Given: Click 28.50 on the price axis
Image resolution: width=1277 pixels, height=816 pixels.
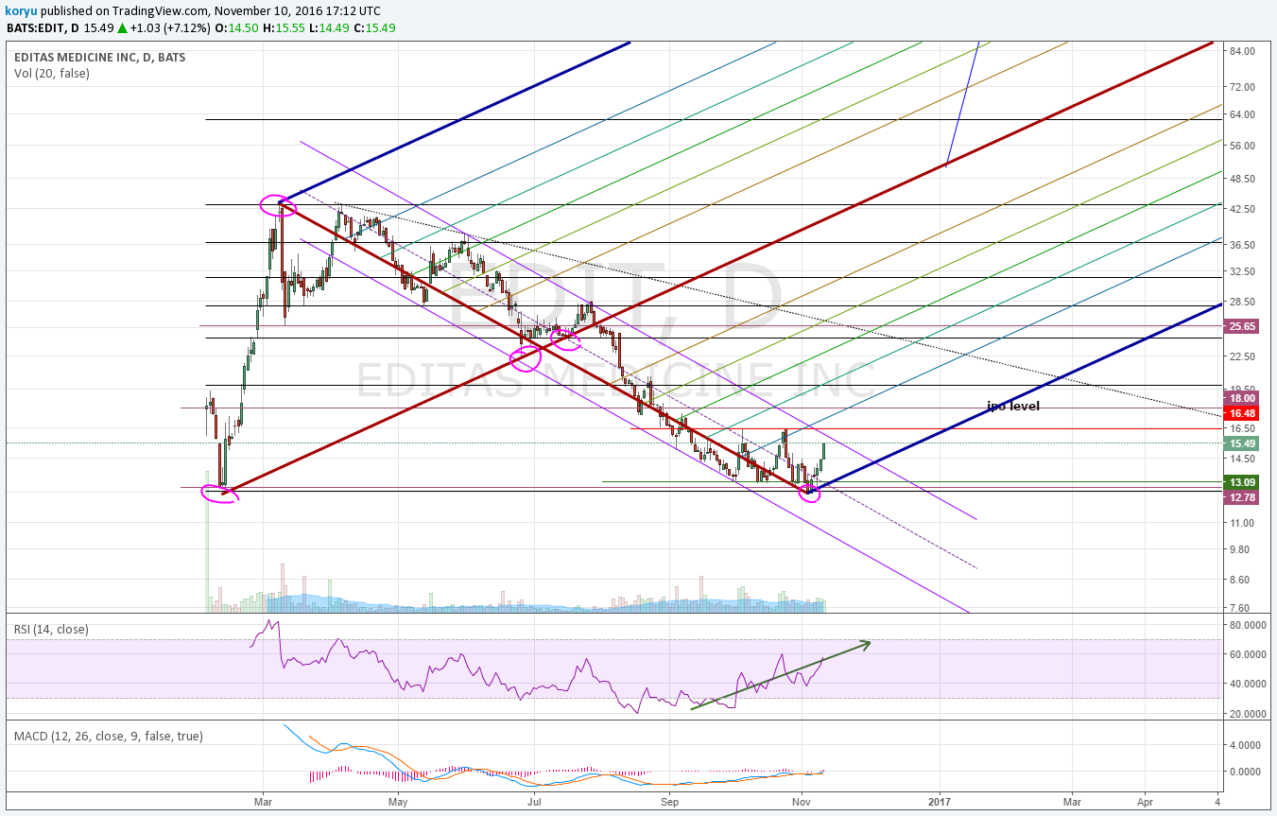Looking at the screenshot, I should (x=1244, y=302).
